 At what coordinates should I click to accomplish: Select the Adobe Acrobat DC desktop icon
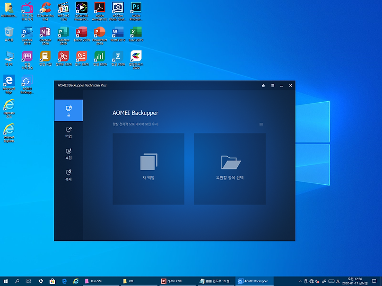coord(100,11)
